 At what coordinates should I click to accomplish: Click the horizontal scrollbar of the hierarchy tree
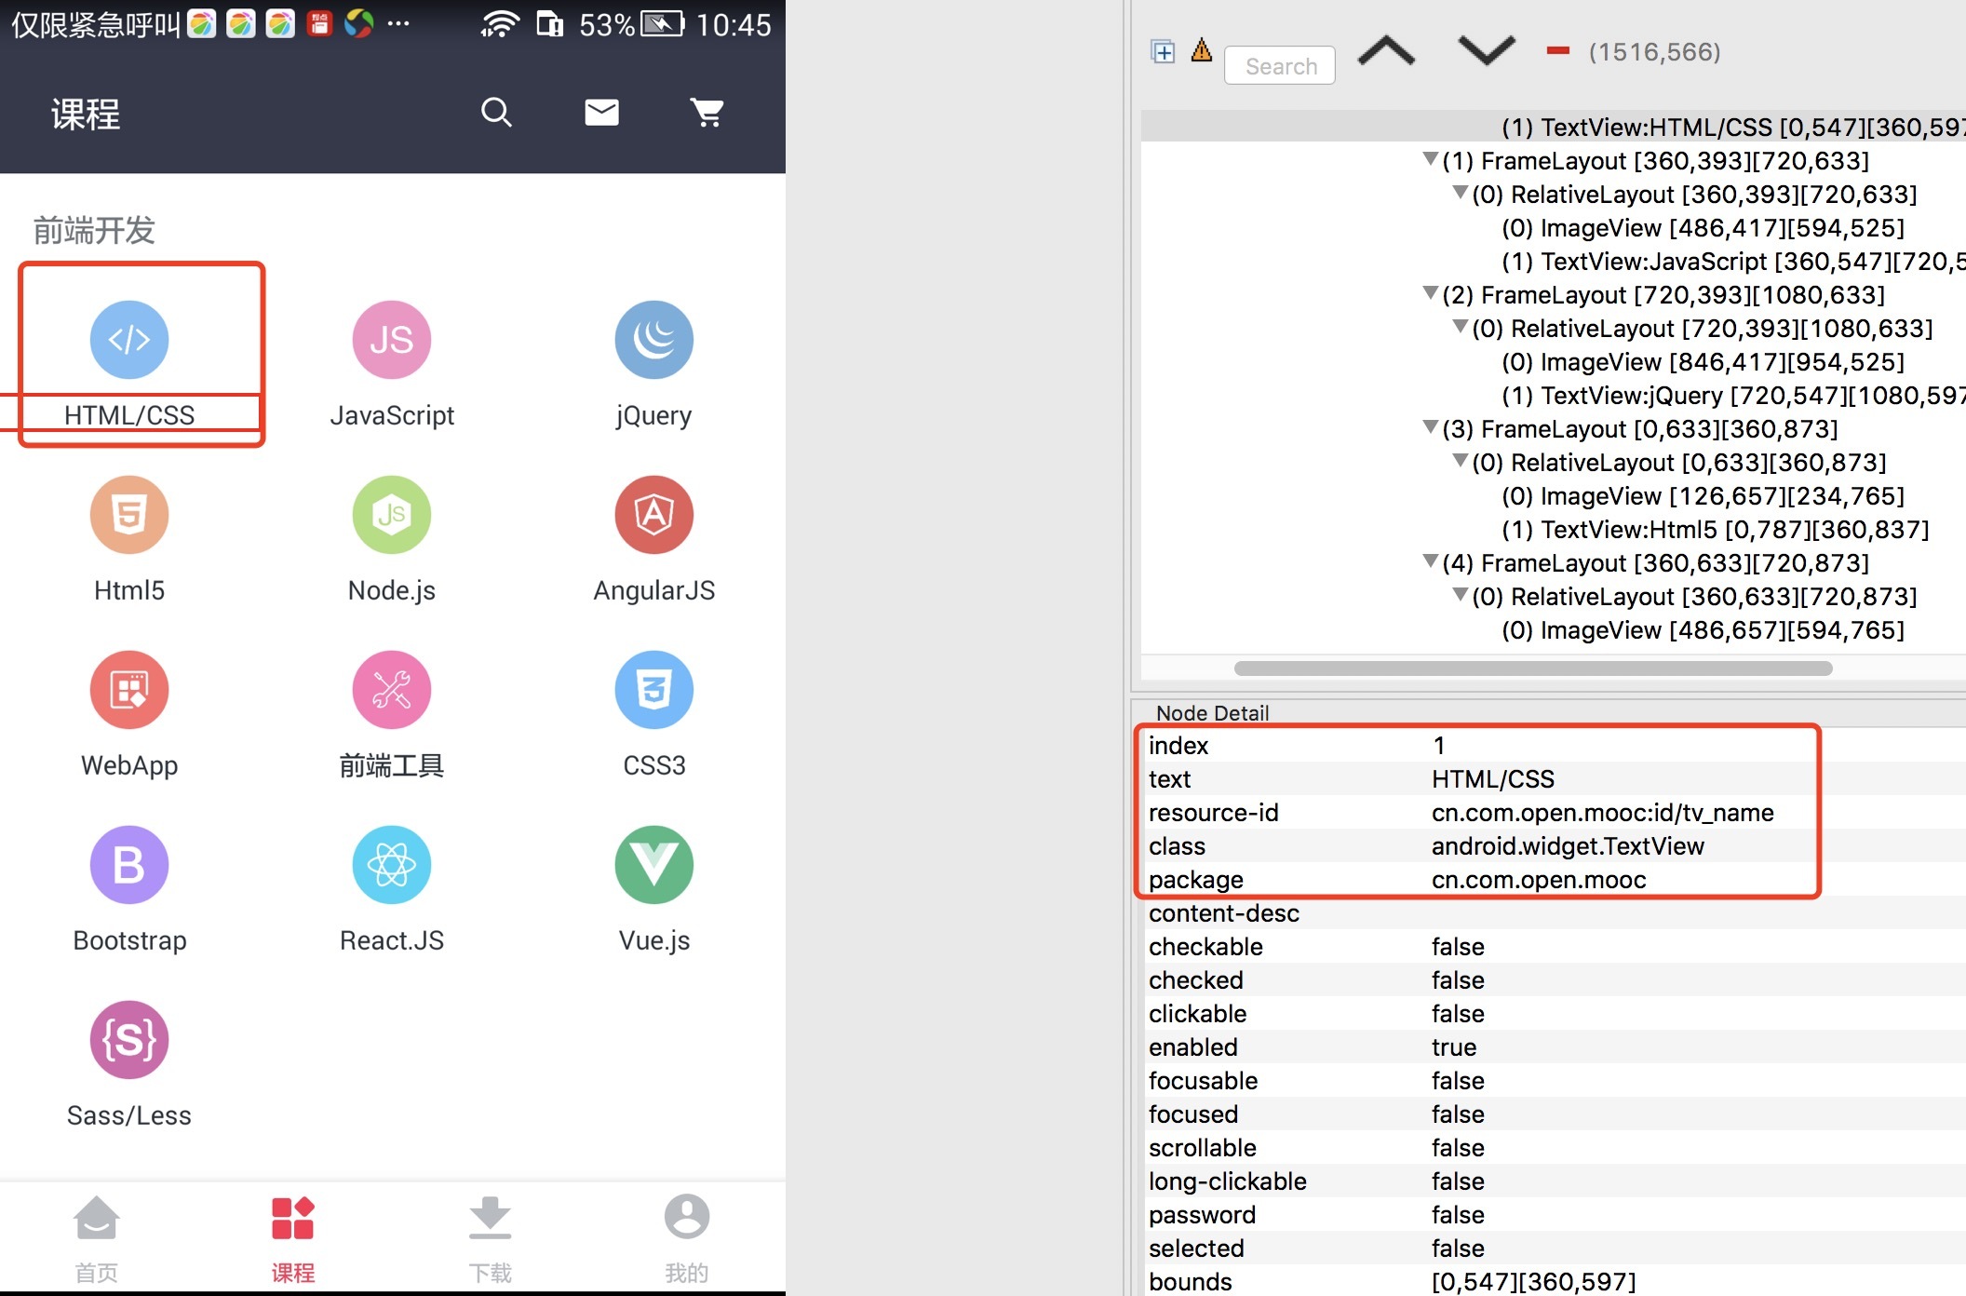[x=1533, y=668]
